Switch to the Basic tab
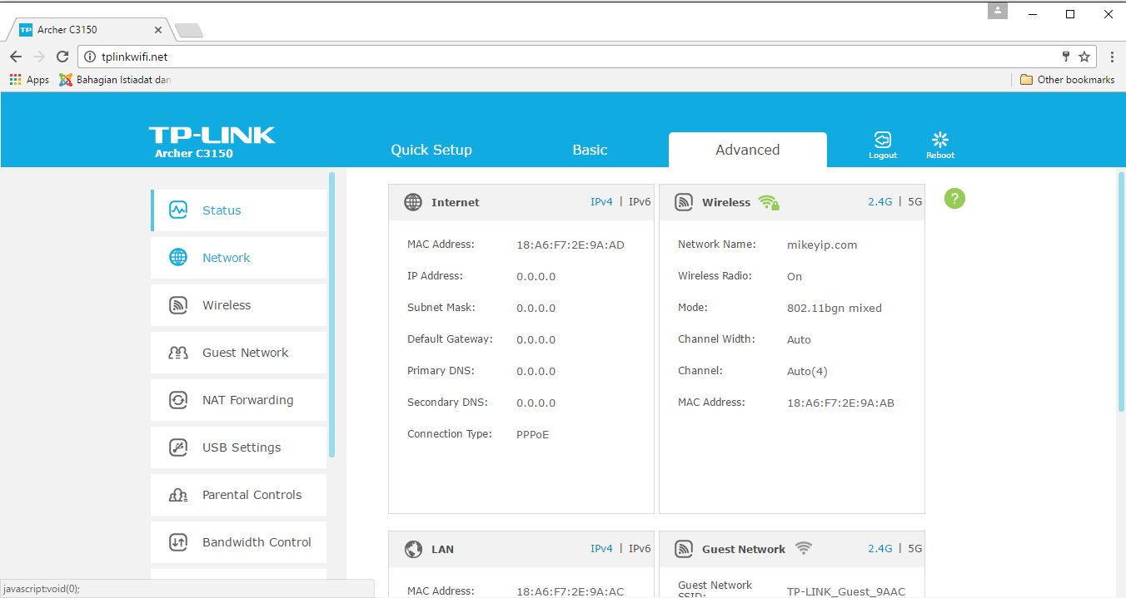Image resolution: width=1126 pixels, height=598 pixels. (590, 150)
